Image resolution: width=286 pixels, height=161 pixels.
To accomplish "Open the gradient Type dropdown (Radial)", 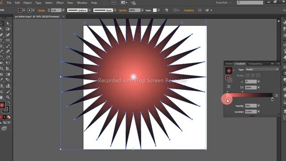I will tap(262, 69).
